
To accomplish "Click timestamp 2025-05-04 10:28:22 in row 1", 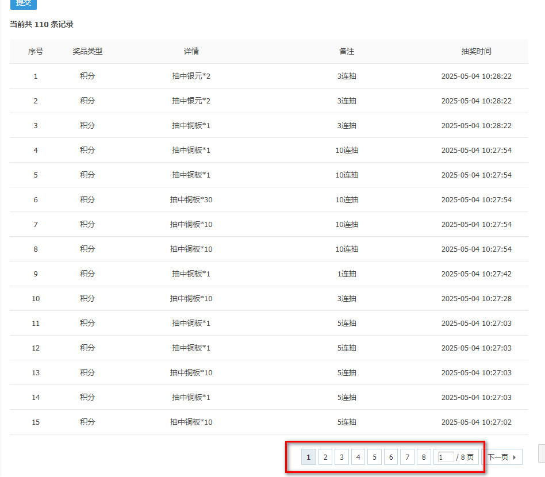I will click(476, 76).
